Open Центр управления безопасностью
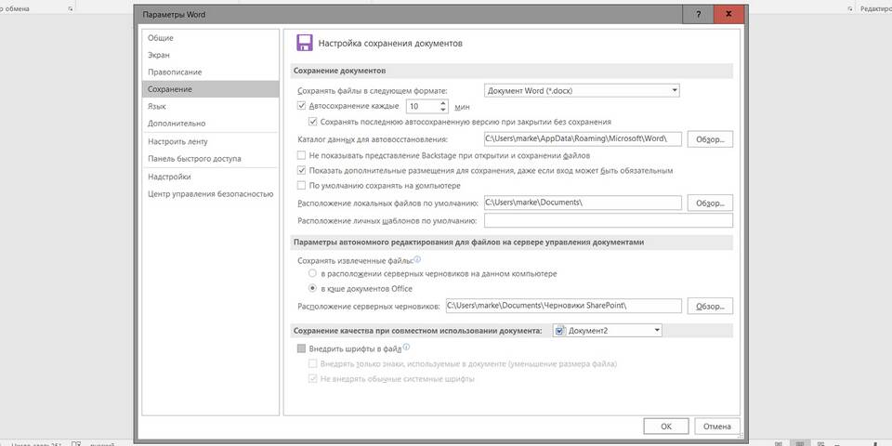892x446 pixels. pos(210,194)
